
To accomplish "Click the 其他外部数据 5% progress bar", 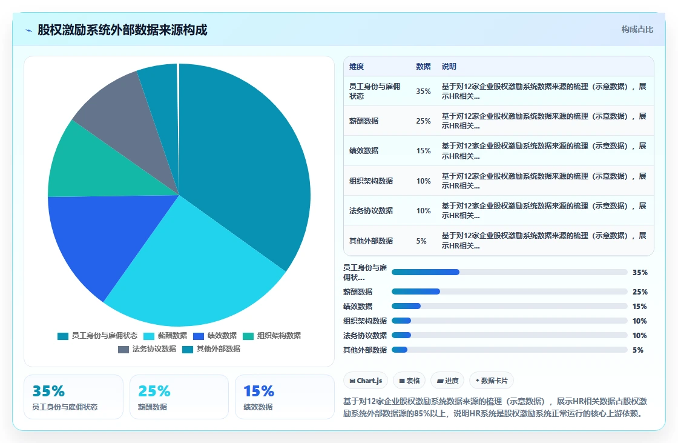I will (509, 350).
